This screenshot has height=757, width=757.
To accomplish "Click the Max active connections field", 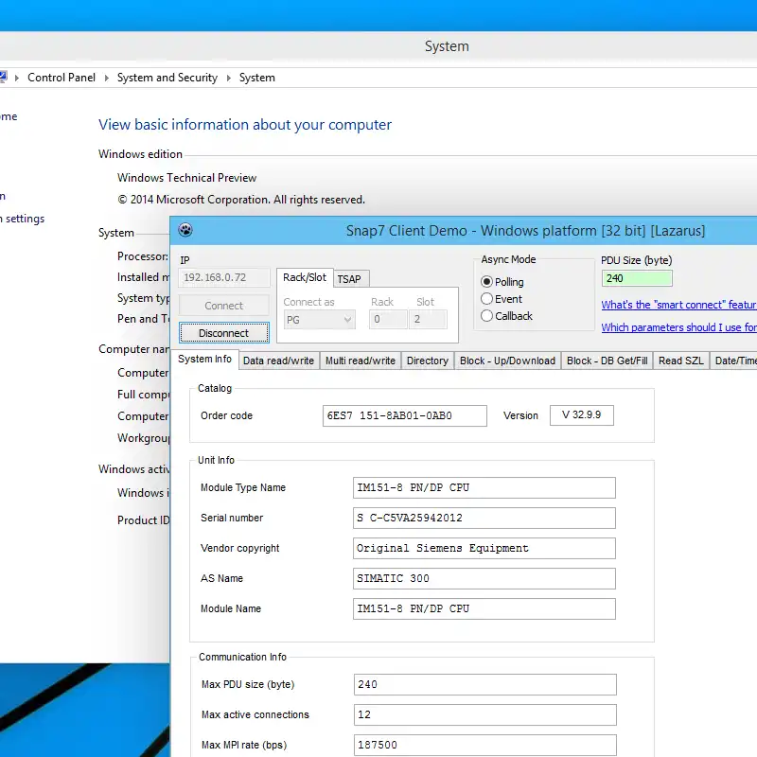I will (485, 715).
